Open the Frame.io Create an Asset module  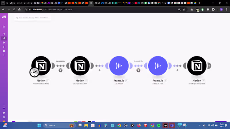click(x=158, y=66)
